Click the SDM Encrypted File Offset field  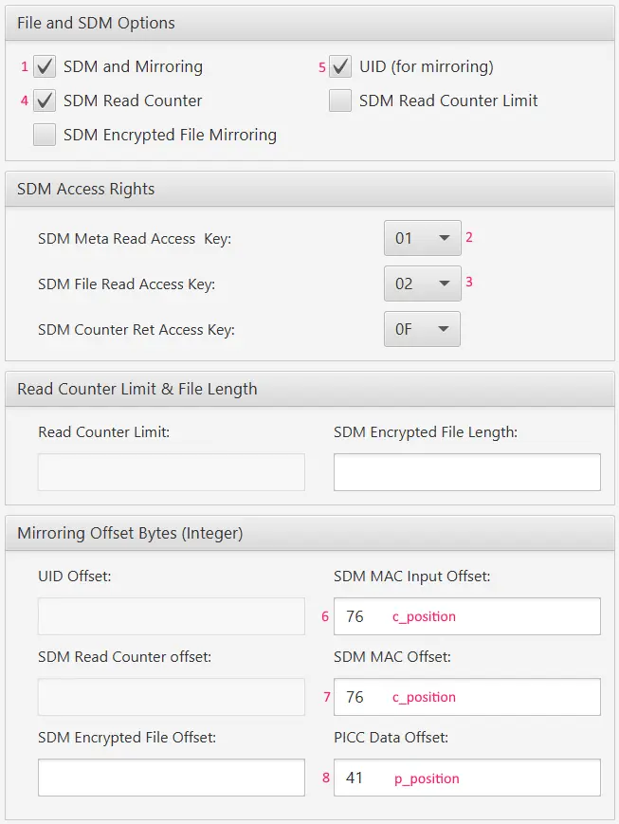click(172, 778)
